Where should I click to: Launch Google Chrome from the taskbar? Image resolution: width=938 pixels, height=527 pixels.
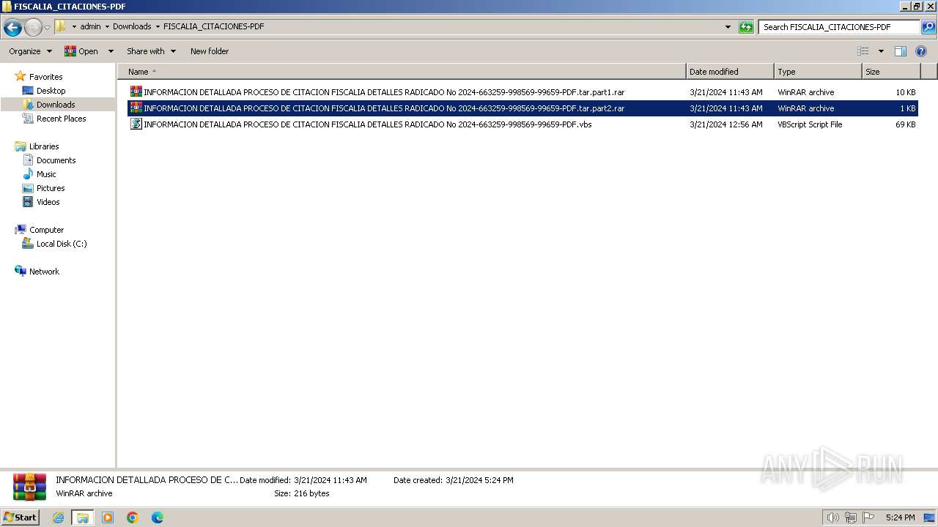coord(133,517)
